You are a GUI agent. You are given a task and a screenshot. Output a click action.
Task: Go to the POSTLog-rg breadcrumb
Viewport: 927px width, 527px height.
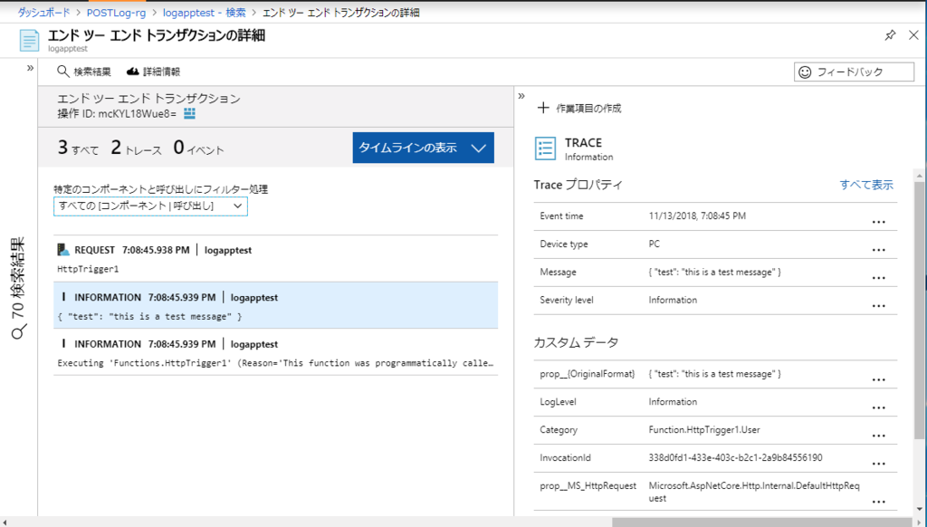117,13
